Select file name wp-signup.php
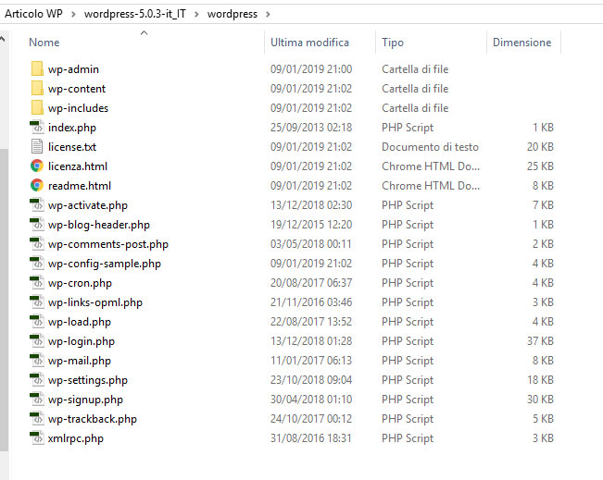 [85, 400]
